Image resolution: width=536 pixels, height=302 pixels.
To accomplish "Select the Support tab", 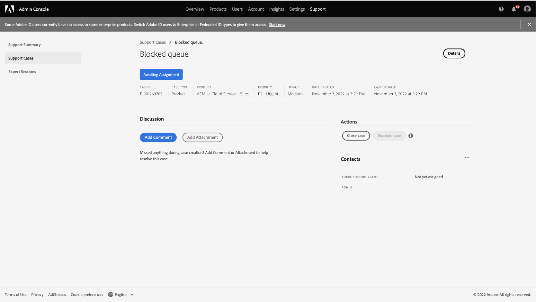I will pos(318,9).
